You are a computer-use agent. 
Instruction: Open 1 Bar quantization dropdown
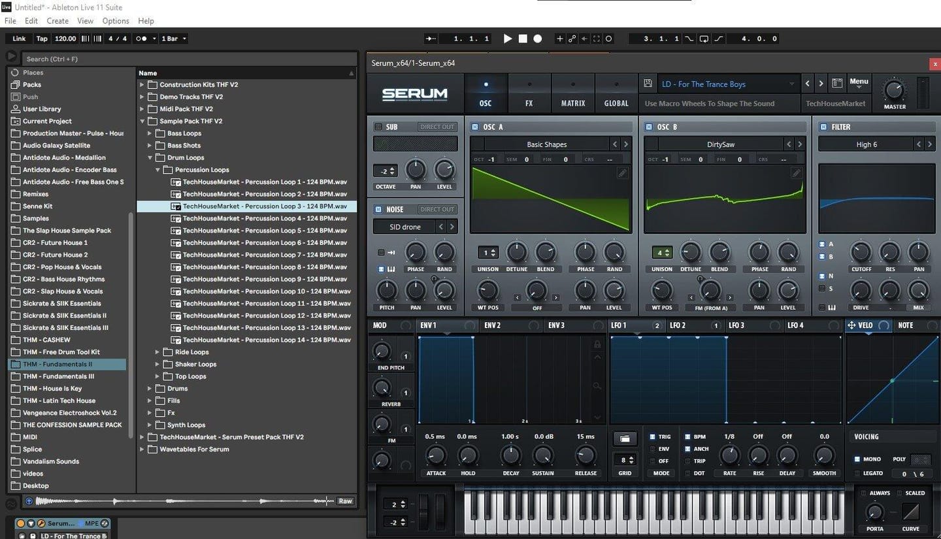[174, 39]
